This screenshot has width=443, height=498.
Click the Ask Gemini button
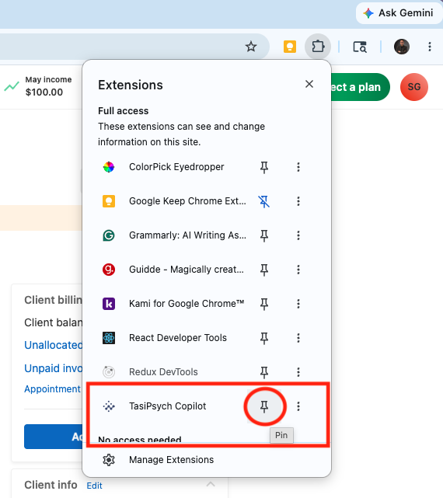click(x=399, y=13)
